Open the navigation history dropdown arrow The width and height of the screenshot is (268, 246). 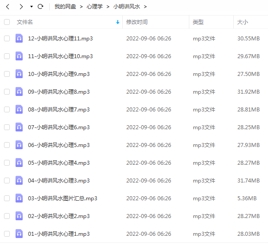[x=32, y=7]
